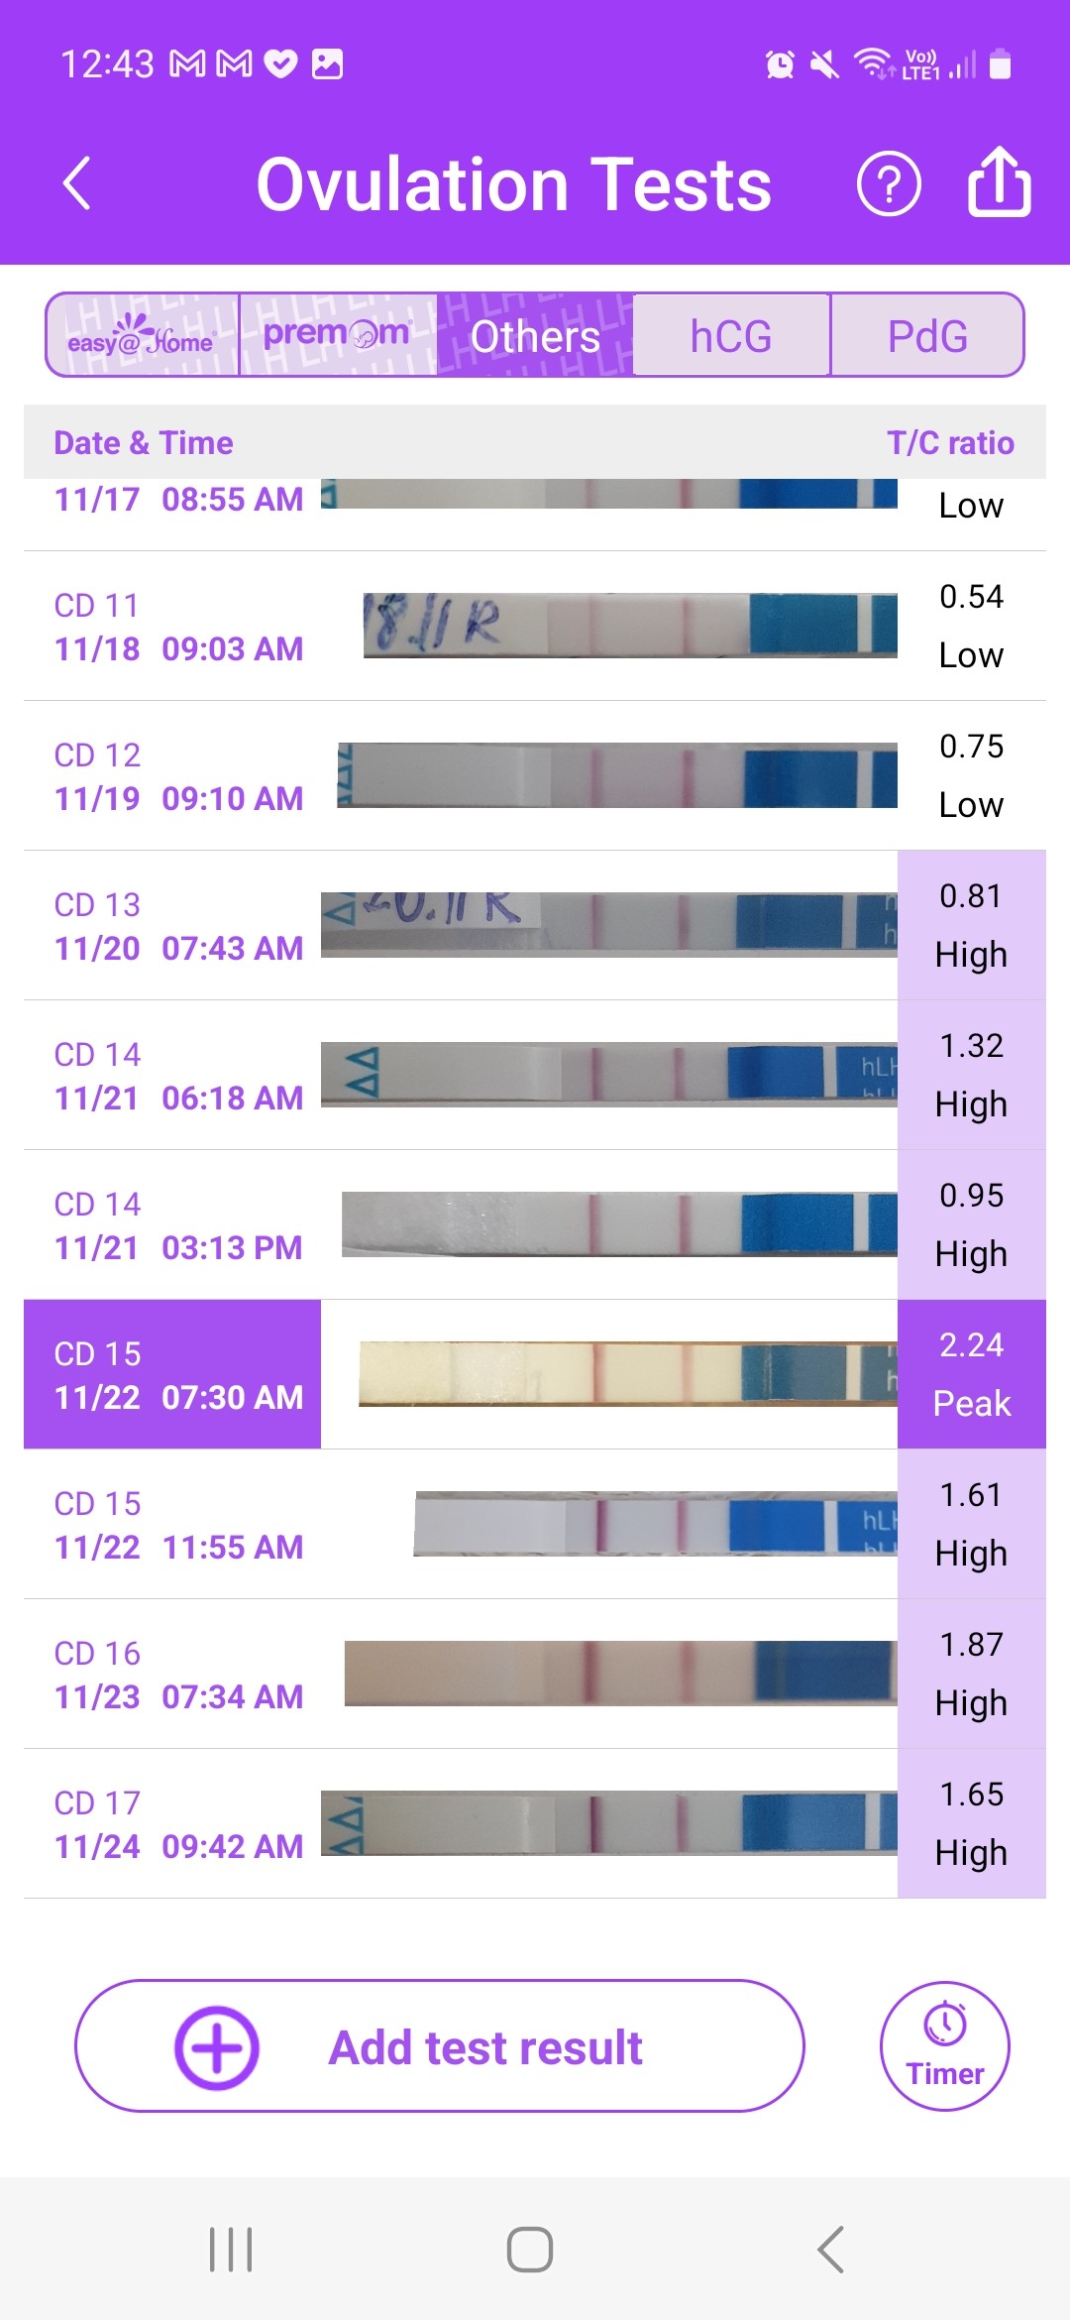Open the PdG tab

tap(926, 335)
